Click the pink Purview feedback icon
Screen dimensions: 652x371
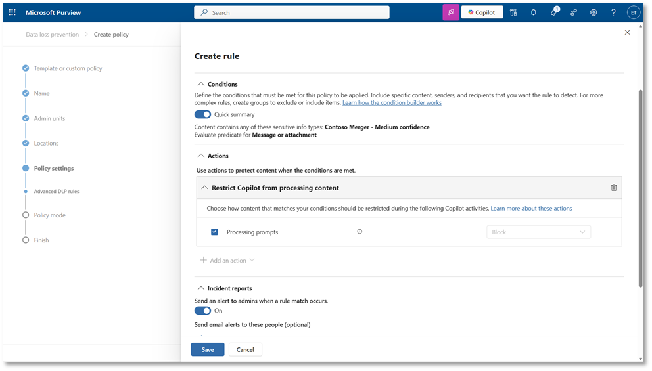pos(451,12)
